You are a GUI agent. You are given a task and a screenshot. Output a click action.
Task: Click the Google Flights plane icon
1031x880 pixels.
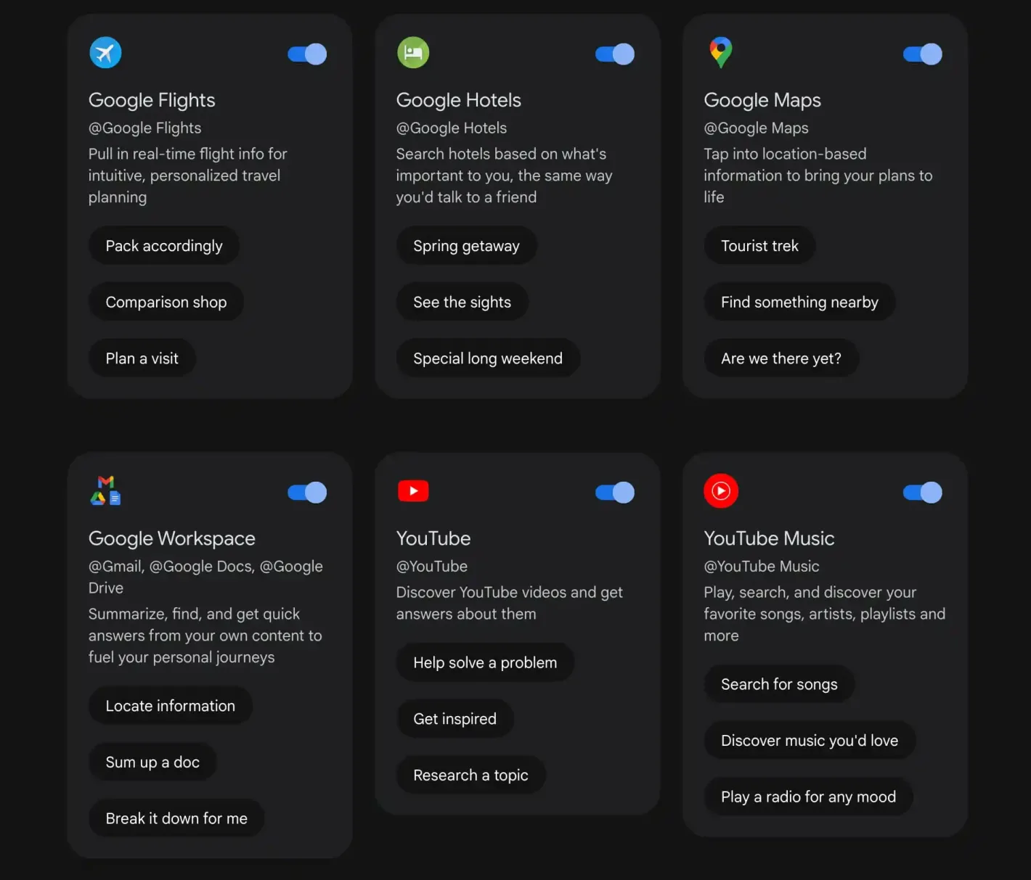(x=105, y=52)
